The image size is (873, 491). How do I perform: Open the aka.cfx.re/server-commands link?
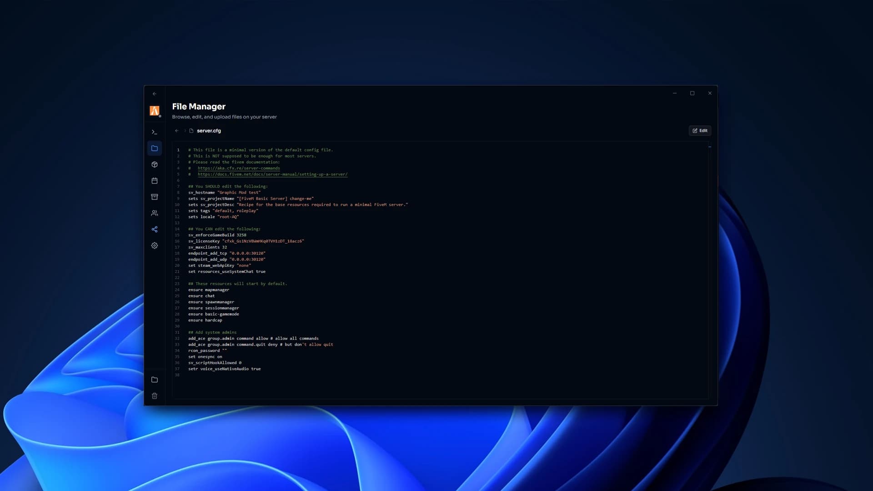click(x=239, y=168)
